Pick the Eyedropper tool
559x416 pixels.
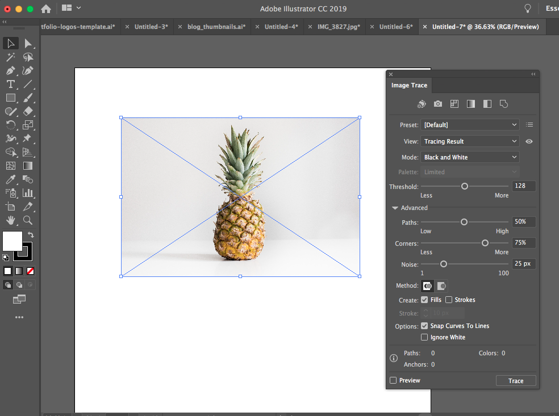coord(10,179)
